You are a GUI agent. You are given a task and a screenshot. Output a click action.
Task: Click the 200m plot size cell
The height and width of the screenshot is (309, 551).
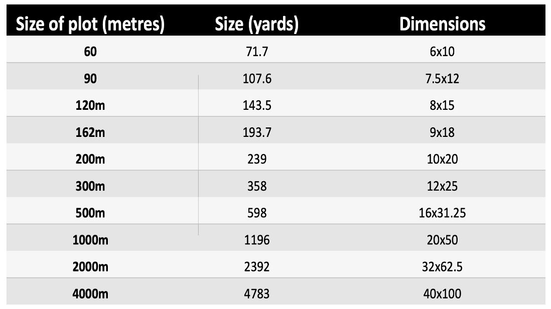click(x=91, y=160)
